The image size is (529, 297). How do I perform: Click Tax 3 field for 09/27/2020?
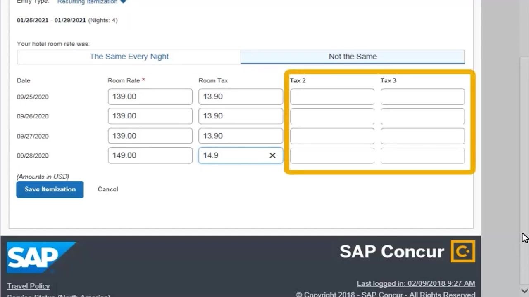(422, 136)
